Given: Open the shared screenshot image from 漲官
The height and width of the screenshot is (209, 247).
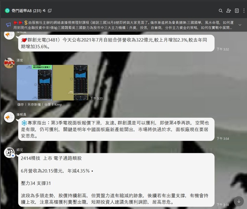Looking at the screenshot, I should (x=52, y=82).
